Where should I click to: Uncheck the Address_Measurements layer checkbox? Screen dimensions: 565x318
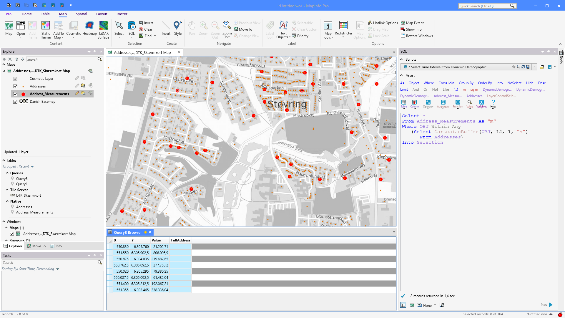coord(15,94)
